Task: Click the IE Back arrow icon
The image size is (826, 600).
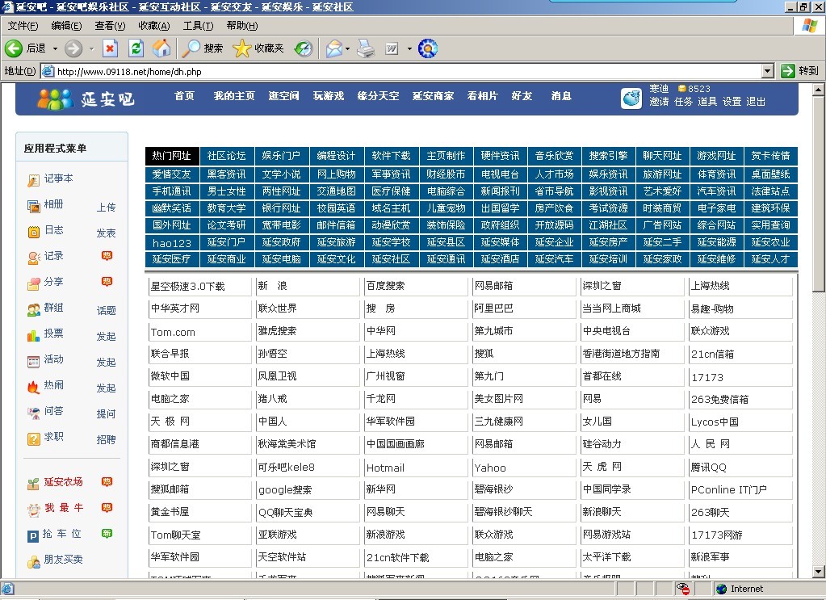Action: point(14,48)
